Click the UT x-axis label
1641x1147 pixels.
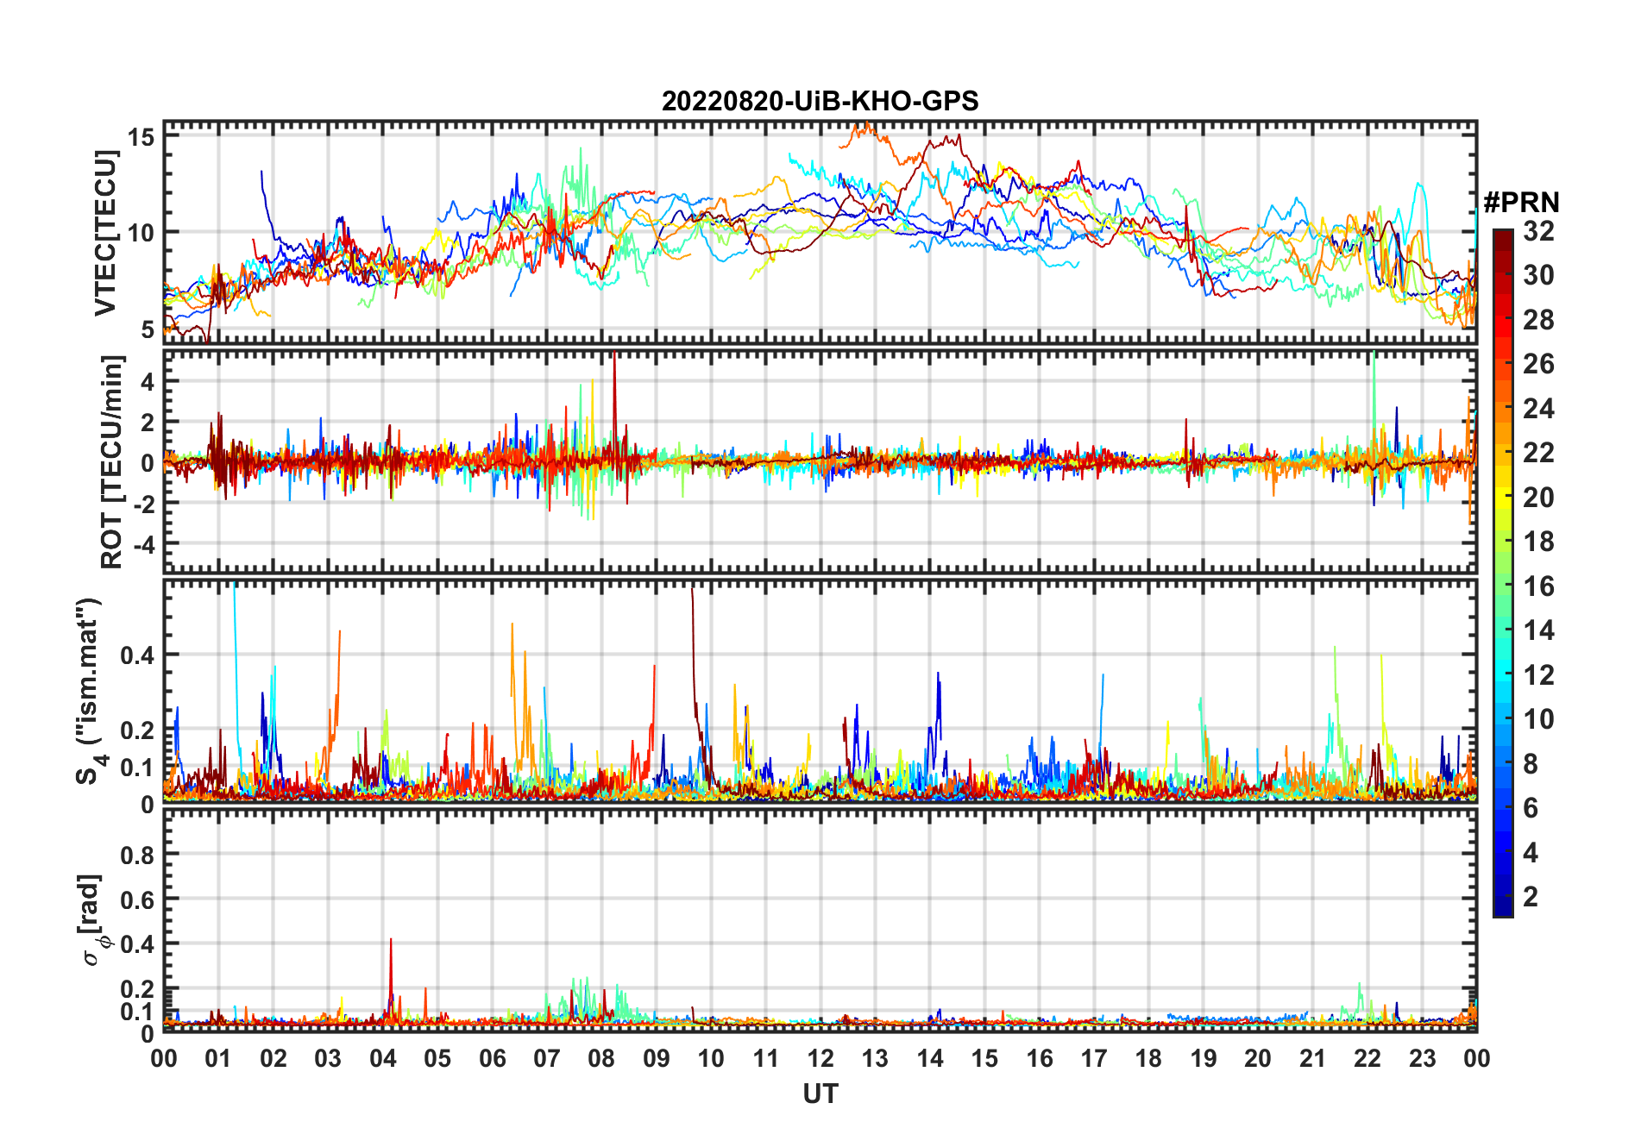820,1094
